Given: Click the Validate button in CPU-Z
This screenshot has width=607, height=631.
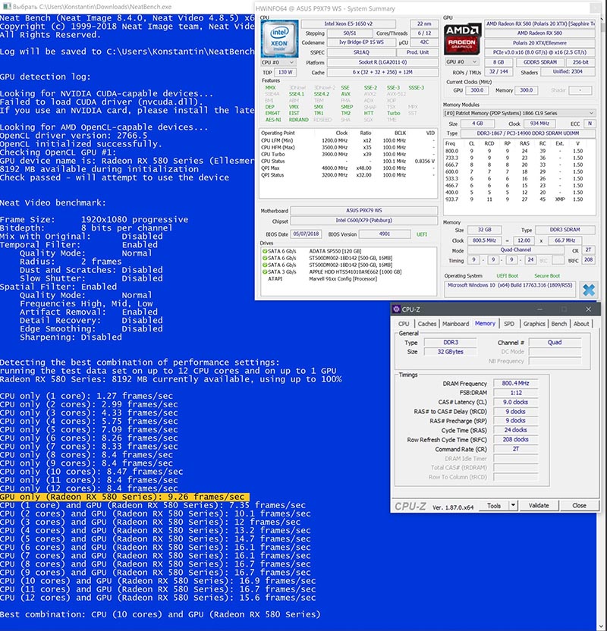Looking at the screenshot, I should click(x=539, y=505).
